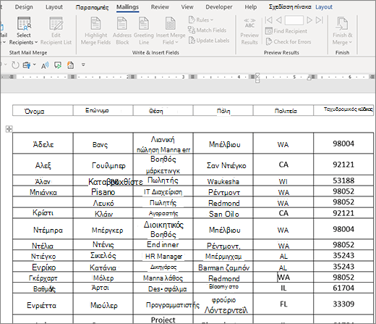Viewport: 376px width, 324px height.
Task: Click the Πόλη header cell
Action: coord(223,111)
